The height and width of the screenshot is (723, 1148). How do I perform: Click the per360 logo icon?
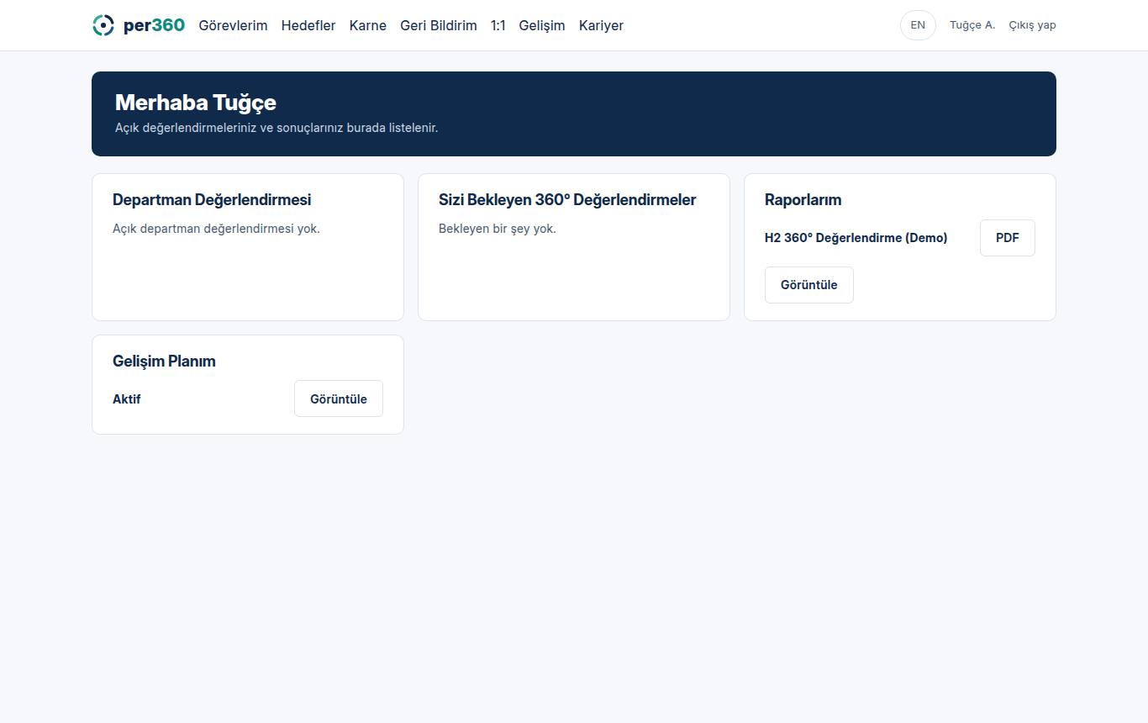pos(103,25)
